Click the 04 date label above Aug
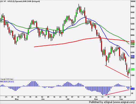 click(96, 97)
